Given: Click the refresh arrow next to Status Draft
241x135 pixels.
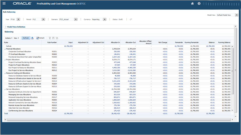Looking at the screenshot, I should [x=131, y=19].
